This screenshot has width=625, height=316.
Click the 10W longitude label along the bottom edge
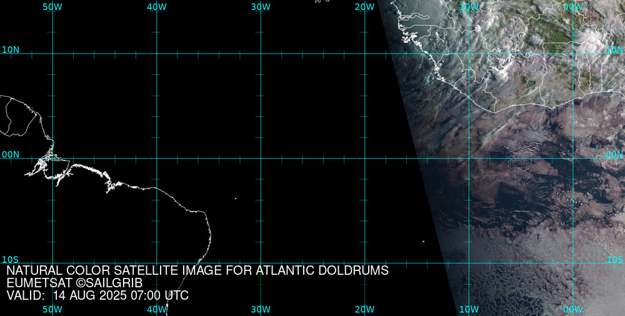[x=469, y=310]
